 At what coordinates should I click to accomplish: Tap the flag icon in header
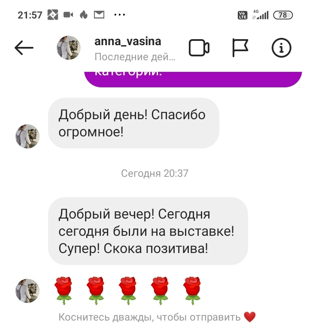[x=240, y=48]
